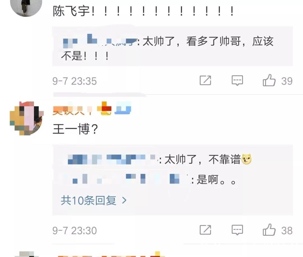303x257 pixels.
Task: Open reply box on 王一博 comment icon
Action: pyautogui.click(x=237, y=230)
